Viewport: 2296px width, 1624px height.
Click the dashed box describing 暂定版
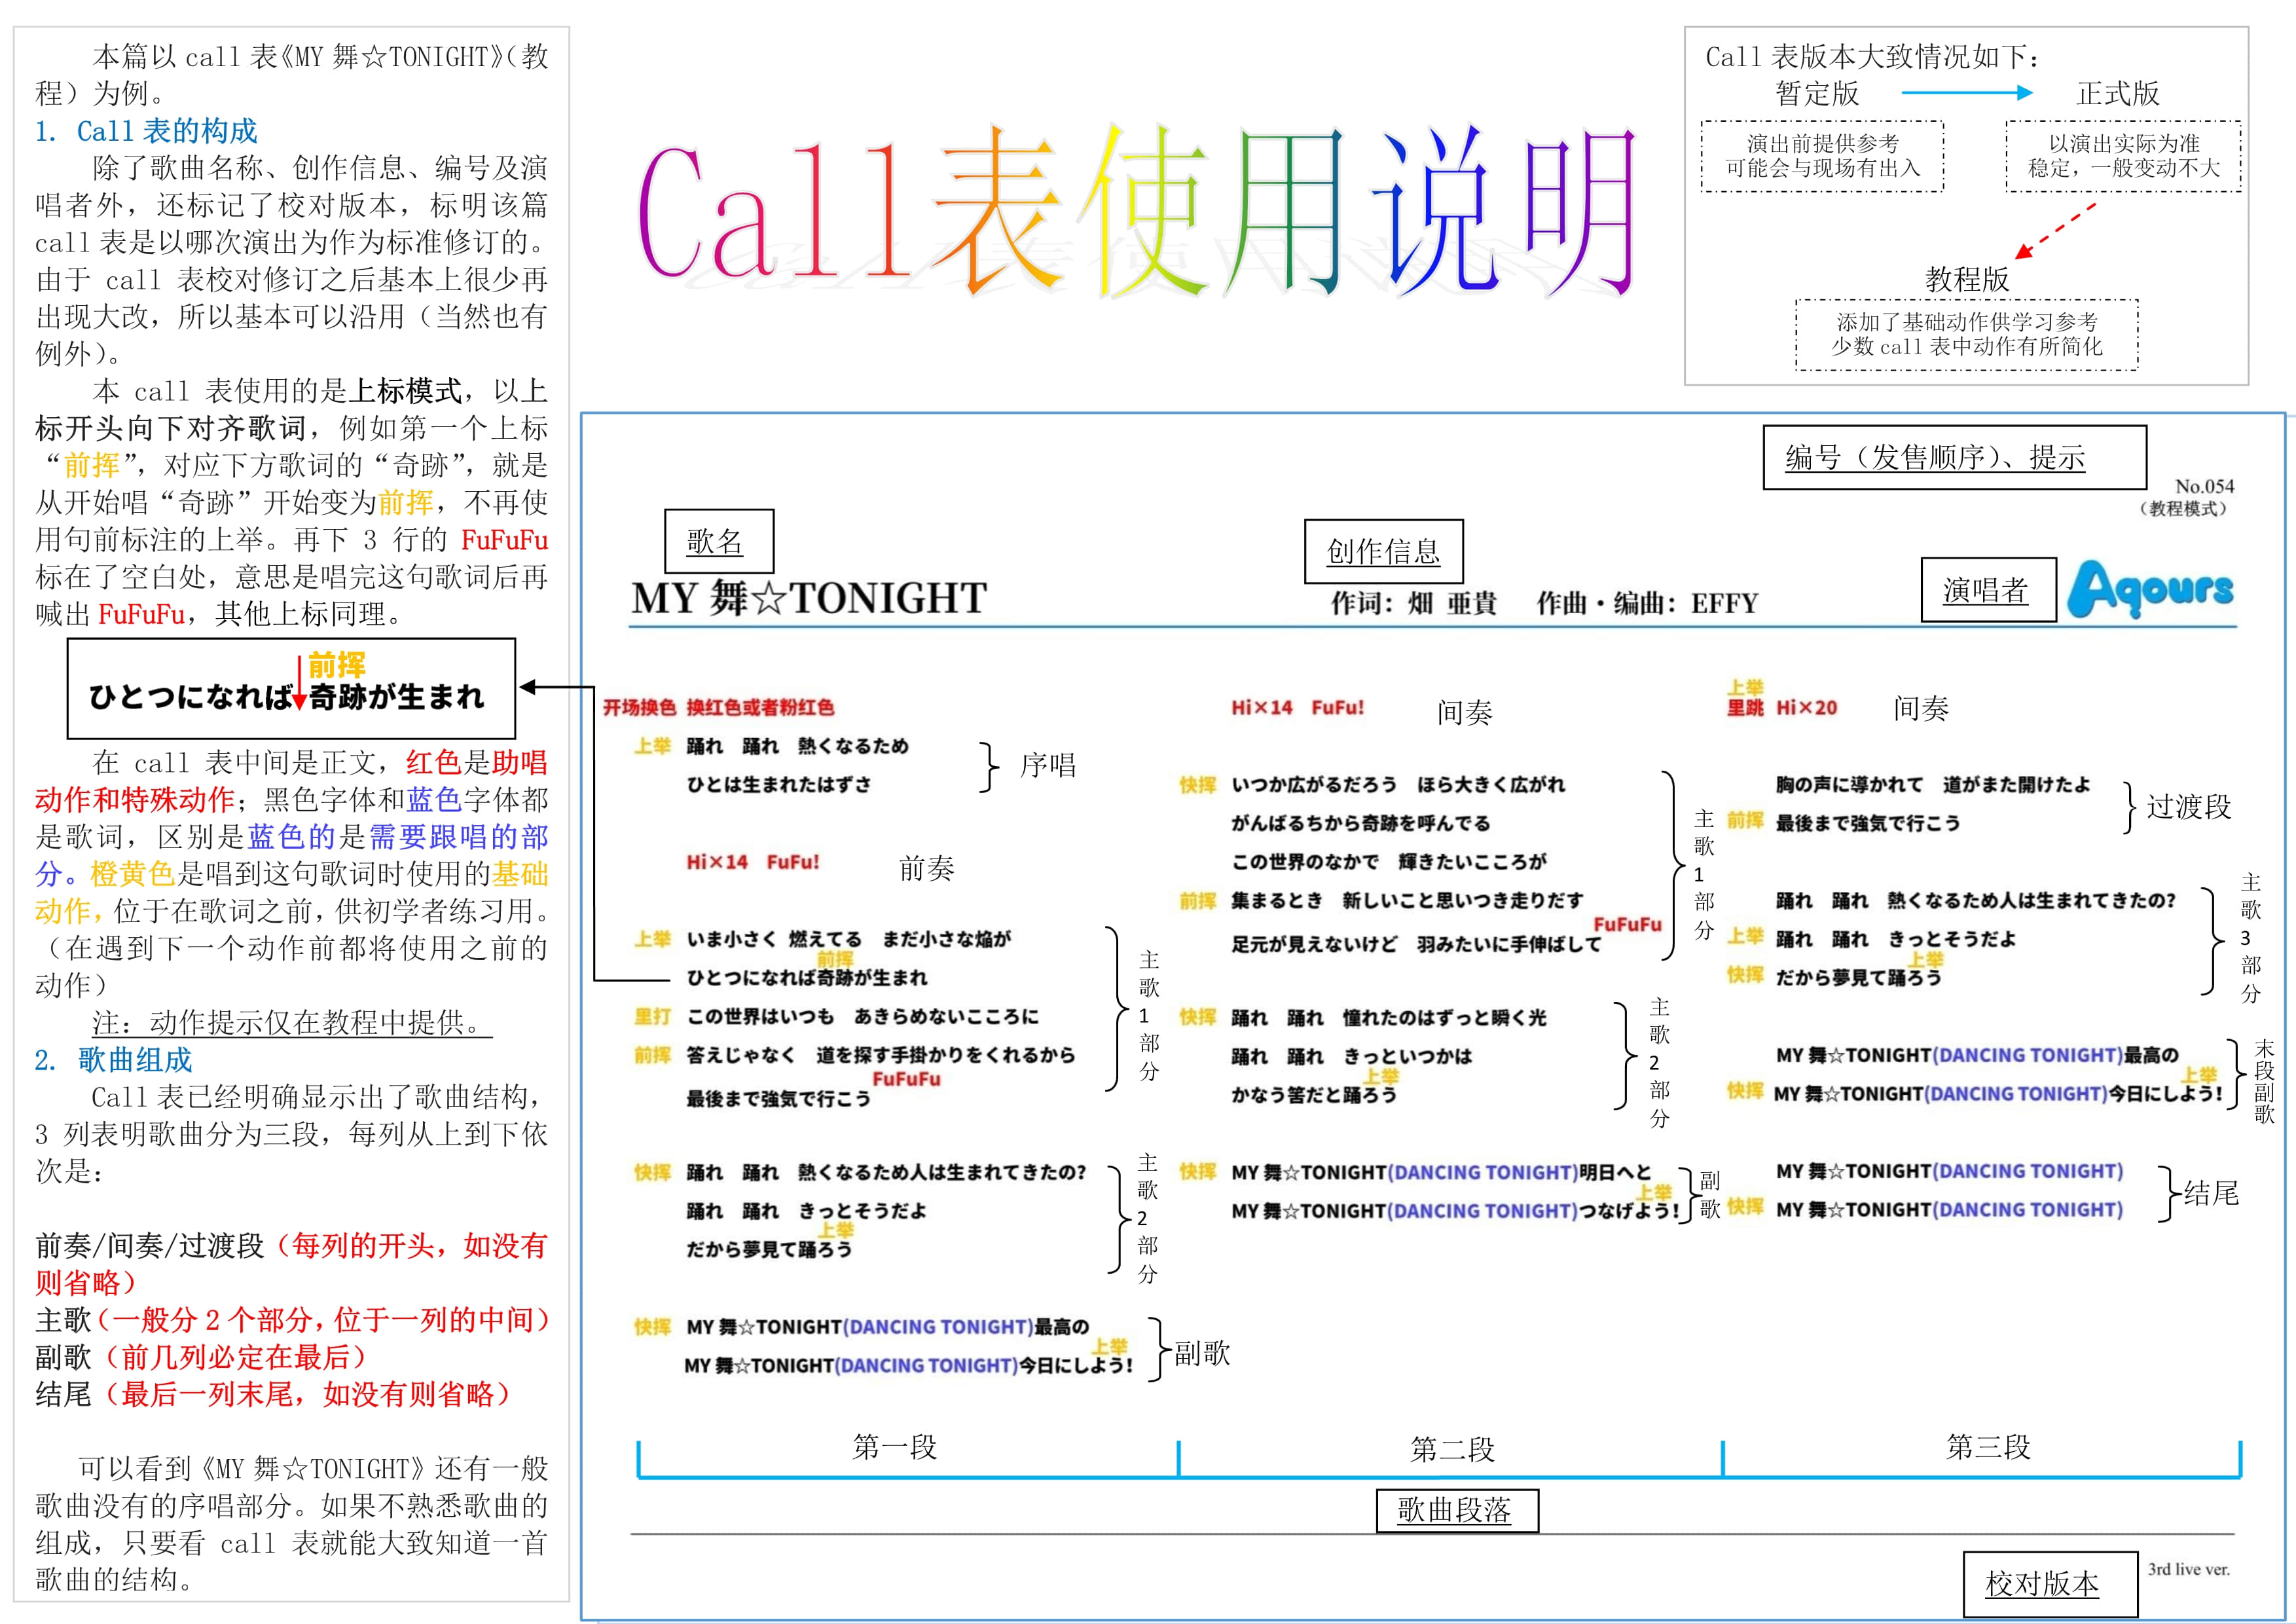[1822, 156]
